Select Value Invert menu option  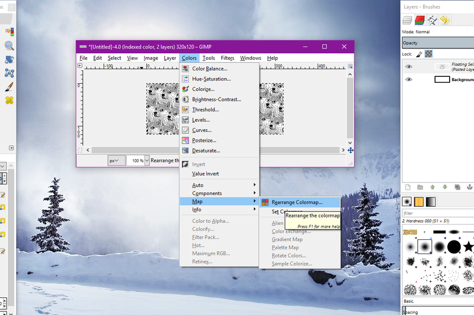(x=207, y=174)
